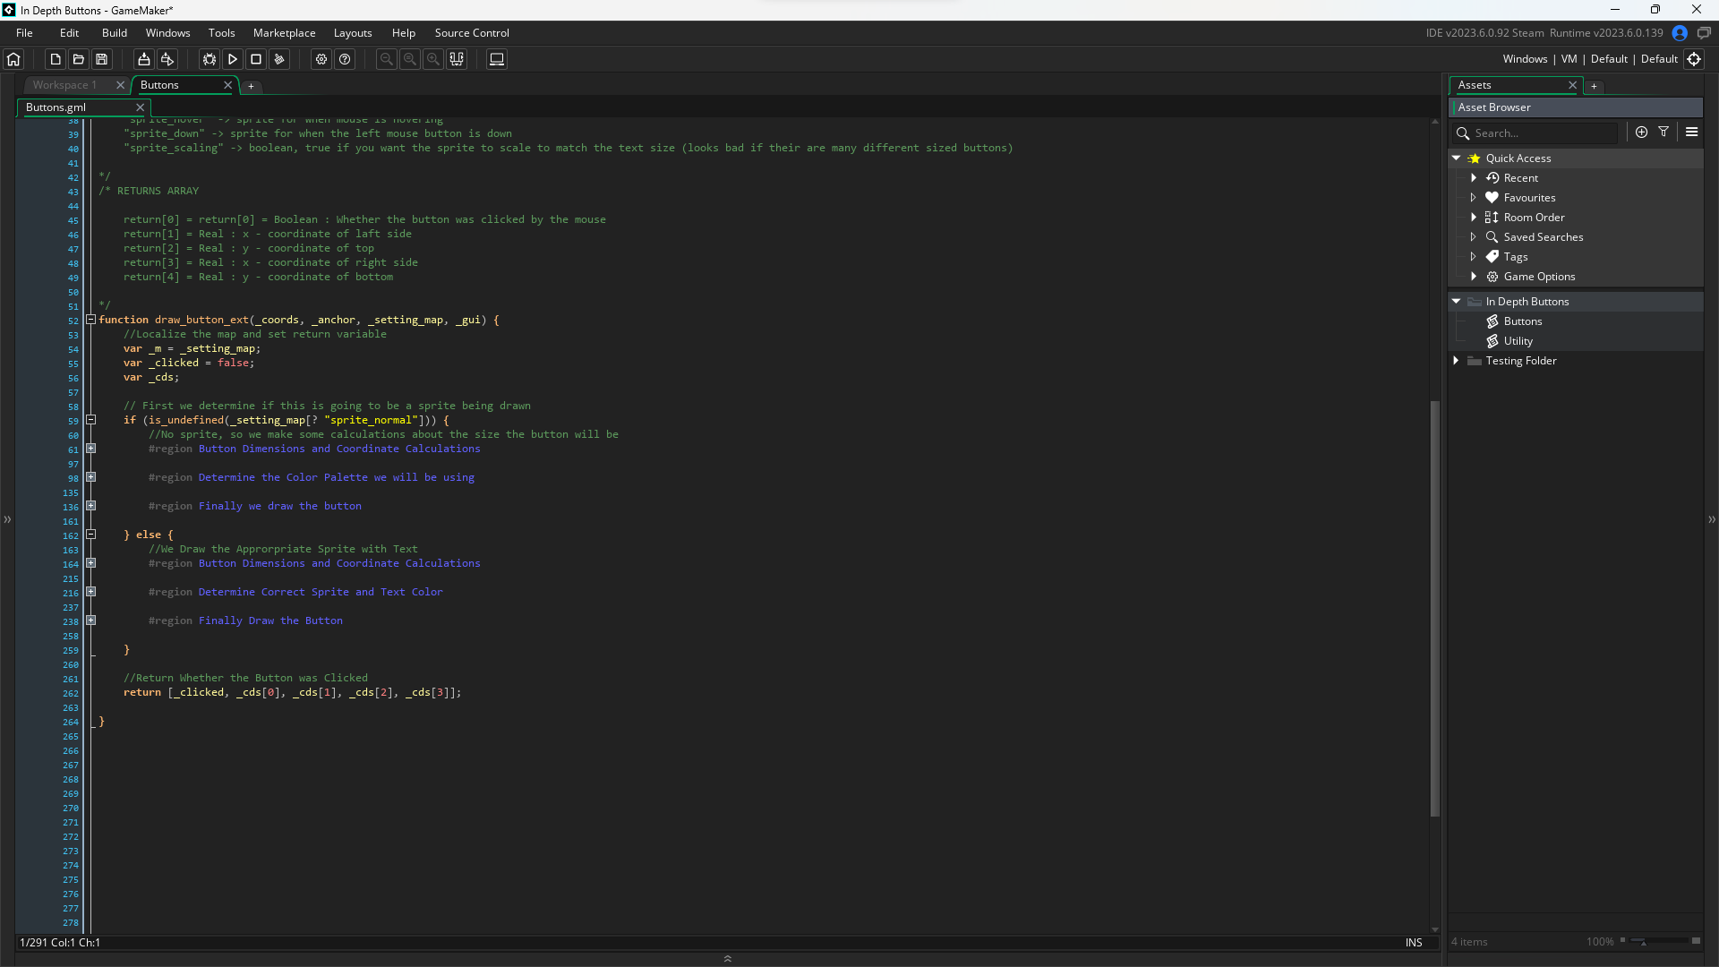The width and height of the screenshot is (1719, 967).
Task: Collapse the code region on line 52
Action: pyautogui.click(x=90, y=320)
